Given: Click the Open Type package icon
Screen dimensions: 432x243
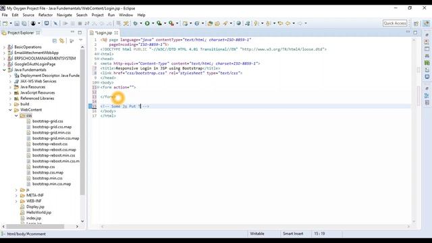Looking at the screenshot, I should (x=210, y=24).
